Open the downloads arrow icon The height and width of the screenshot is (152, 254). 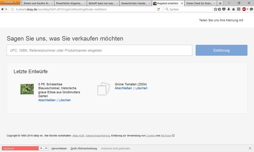coord(229,9)
